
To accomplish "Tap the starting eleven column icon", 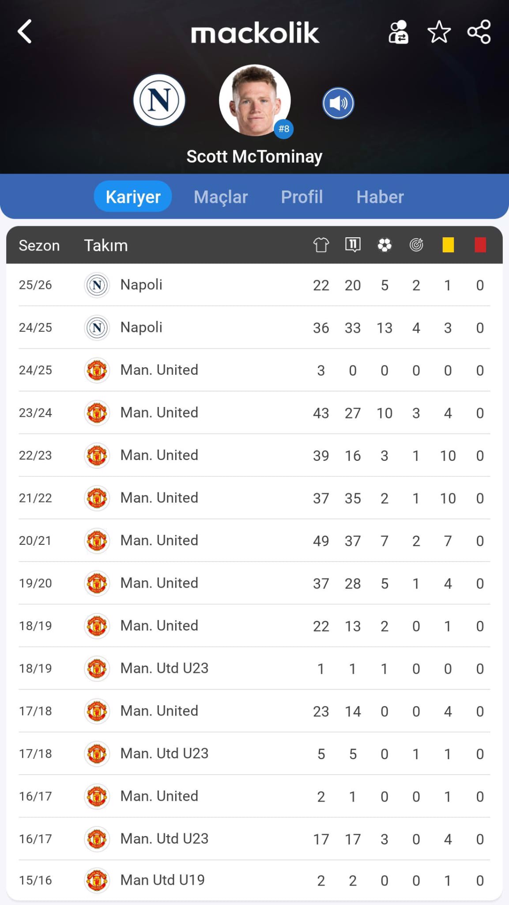I will click(x=353, y=245).
